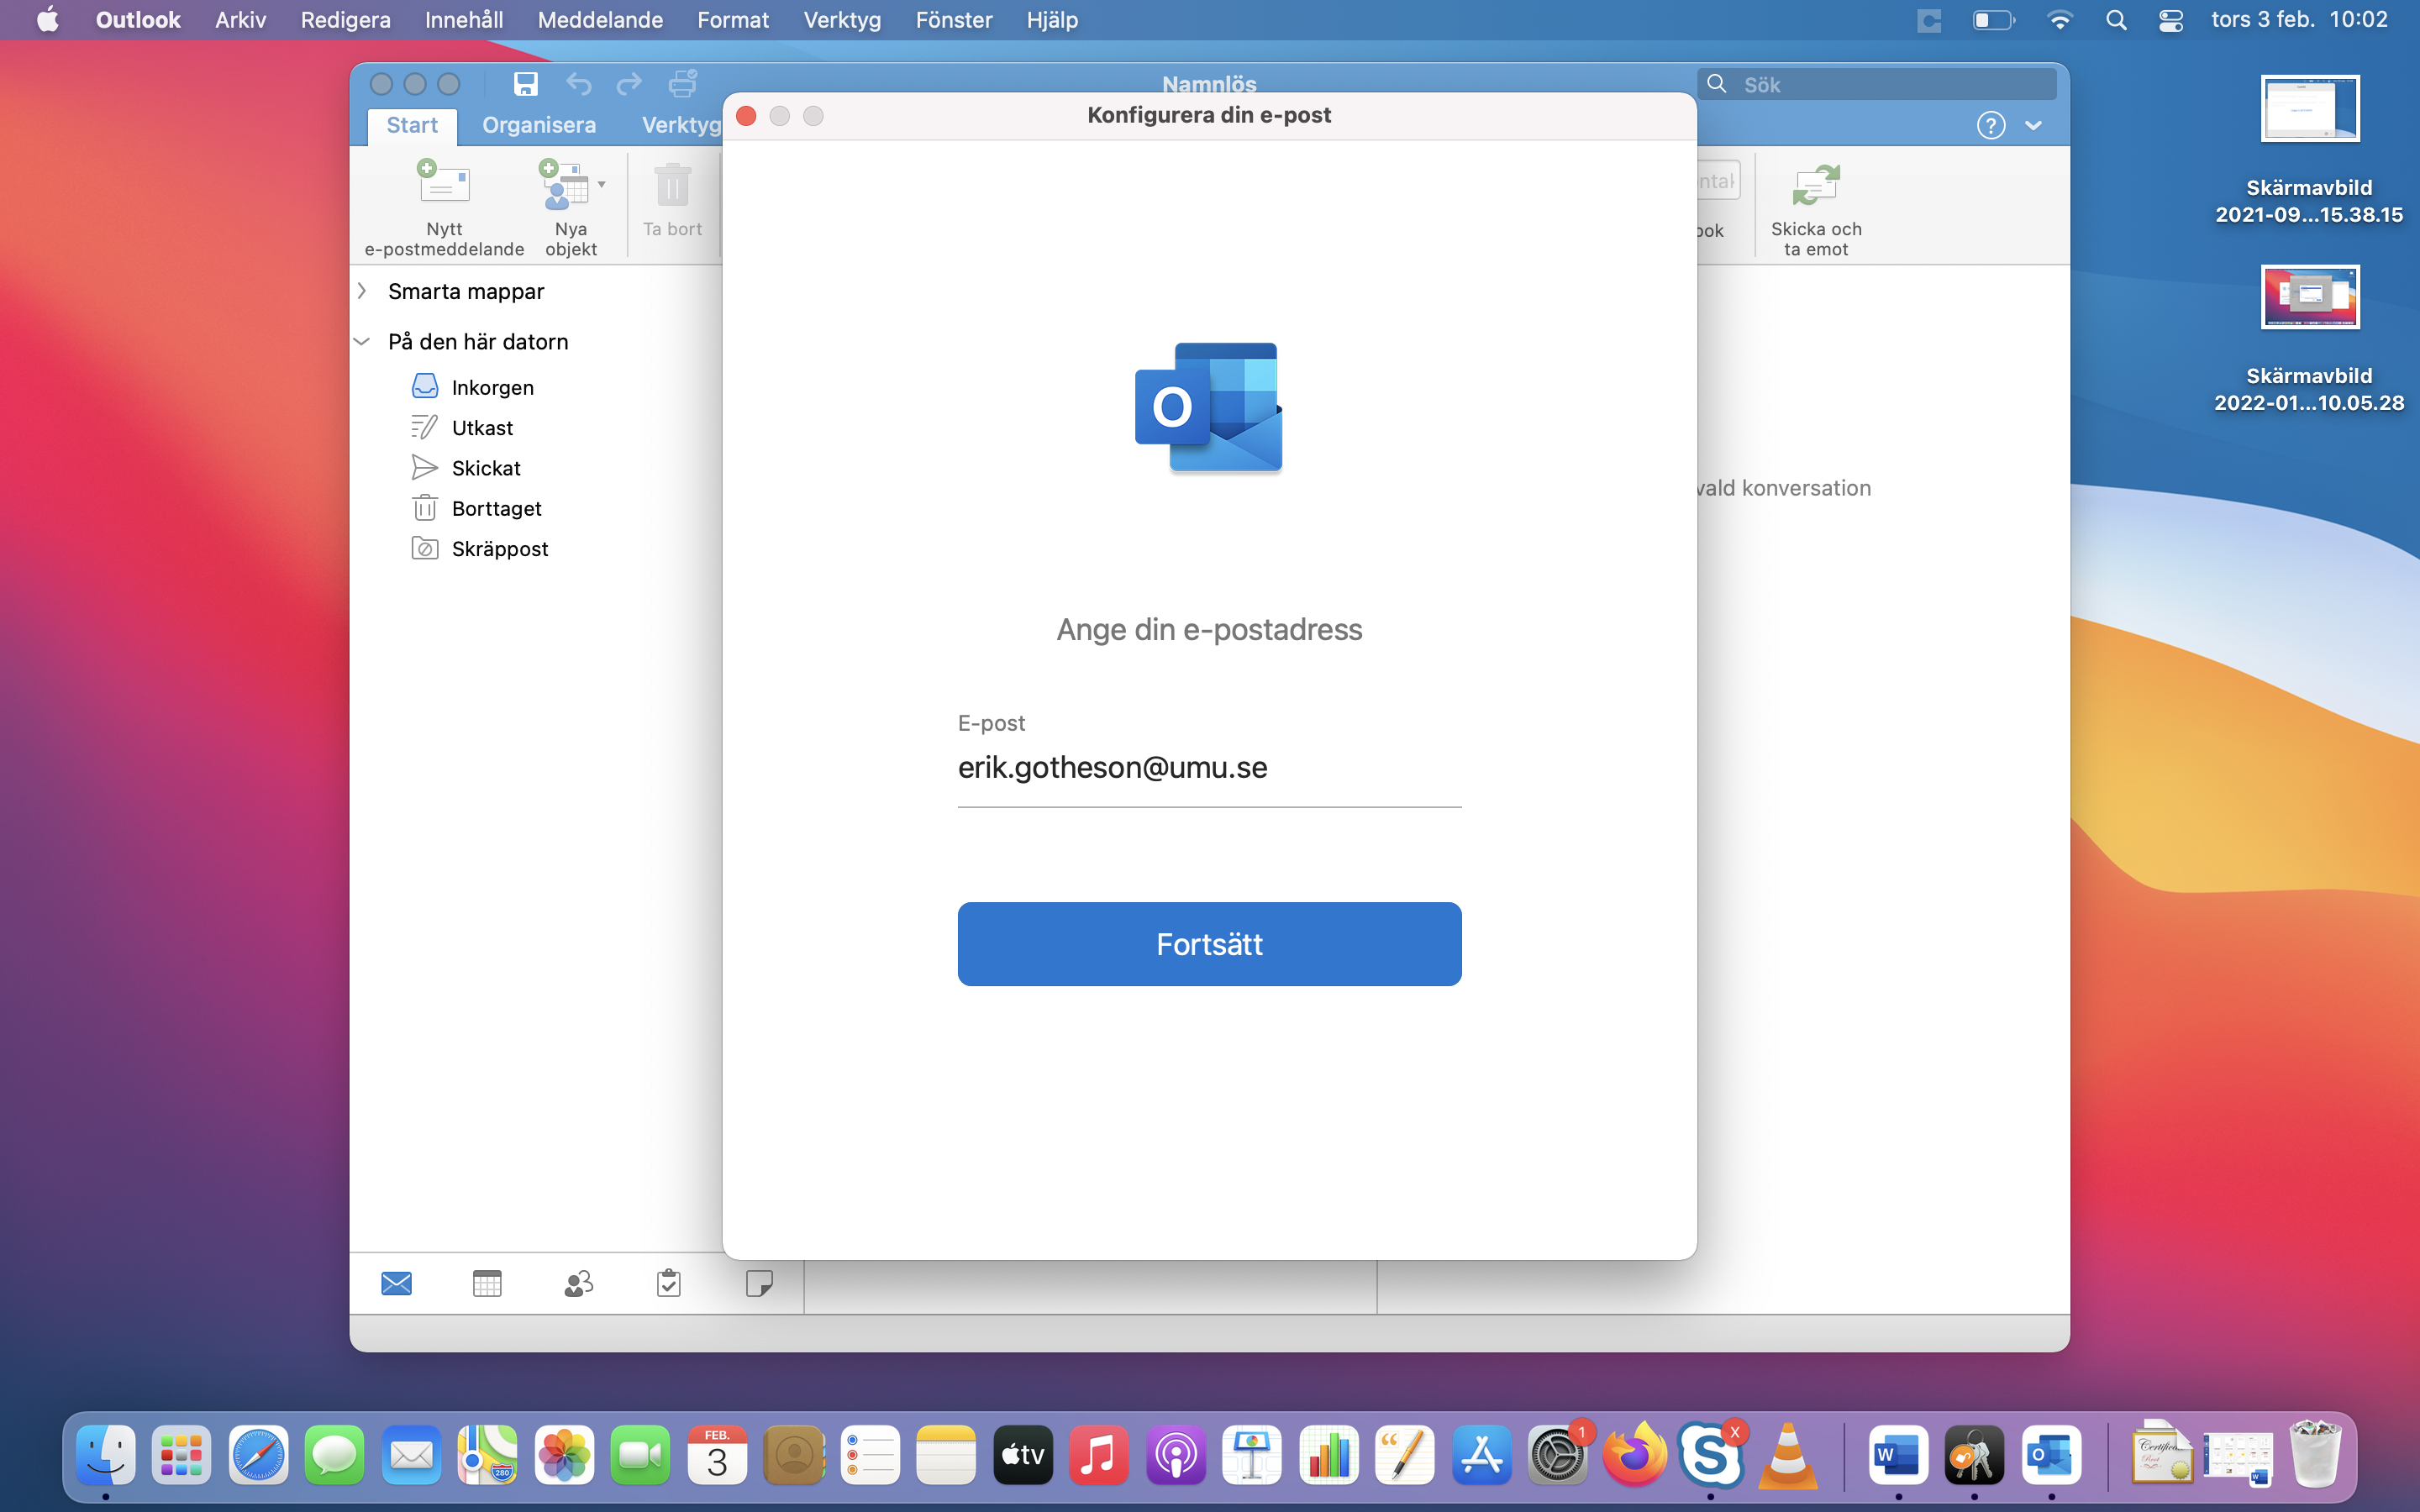Select the Inkorgen folder
The width and height of the screenshot is (2420, 1512).
point(492,387)
